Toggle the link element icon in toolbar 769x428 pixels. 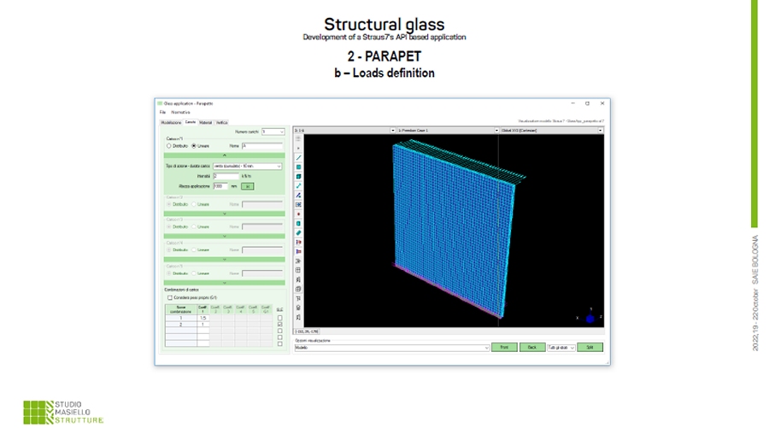(x=298, y=185)
